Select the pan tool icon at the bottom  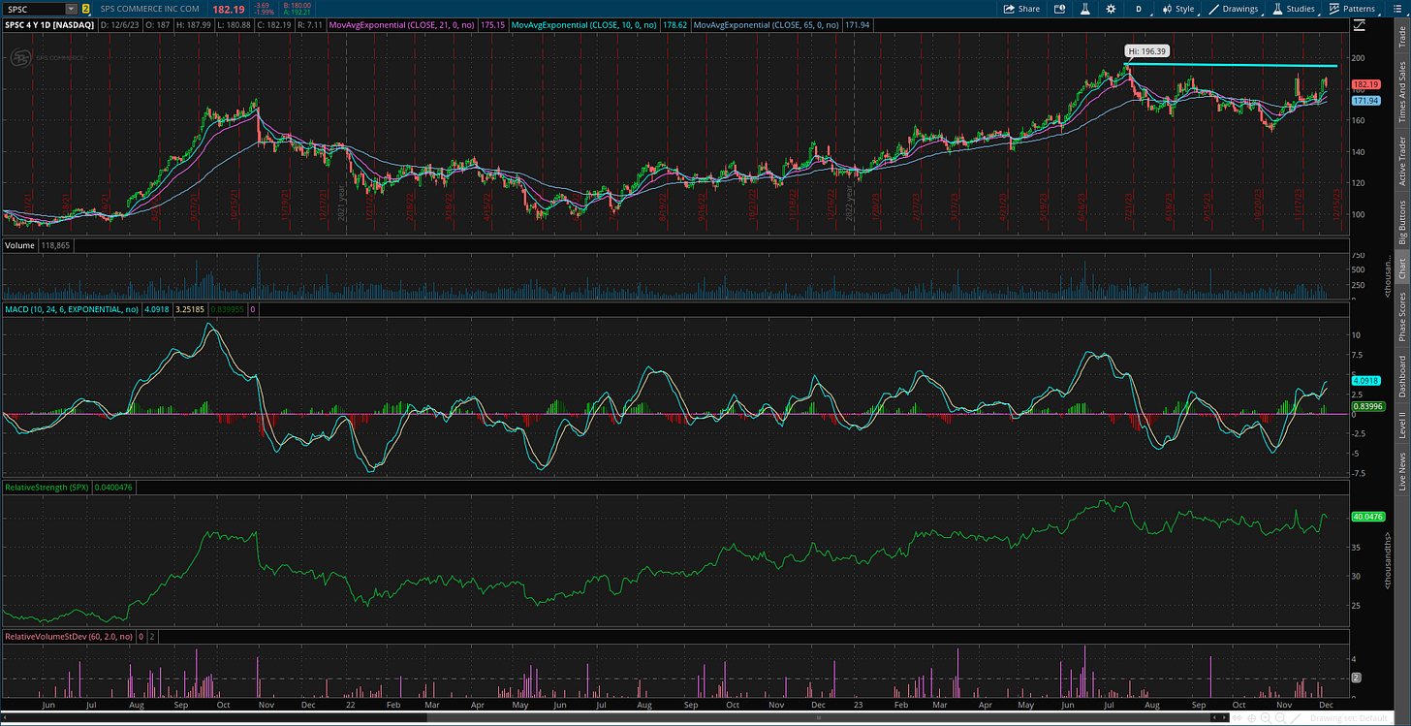pos(1238,718)
